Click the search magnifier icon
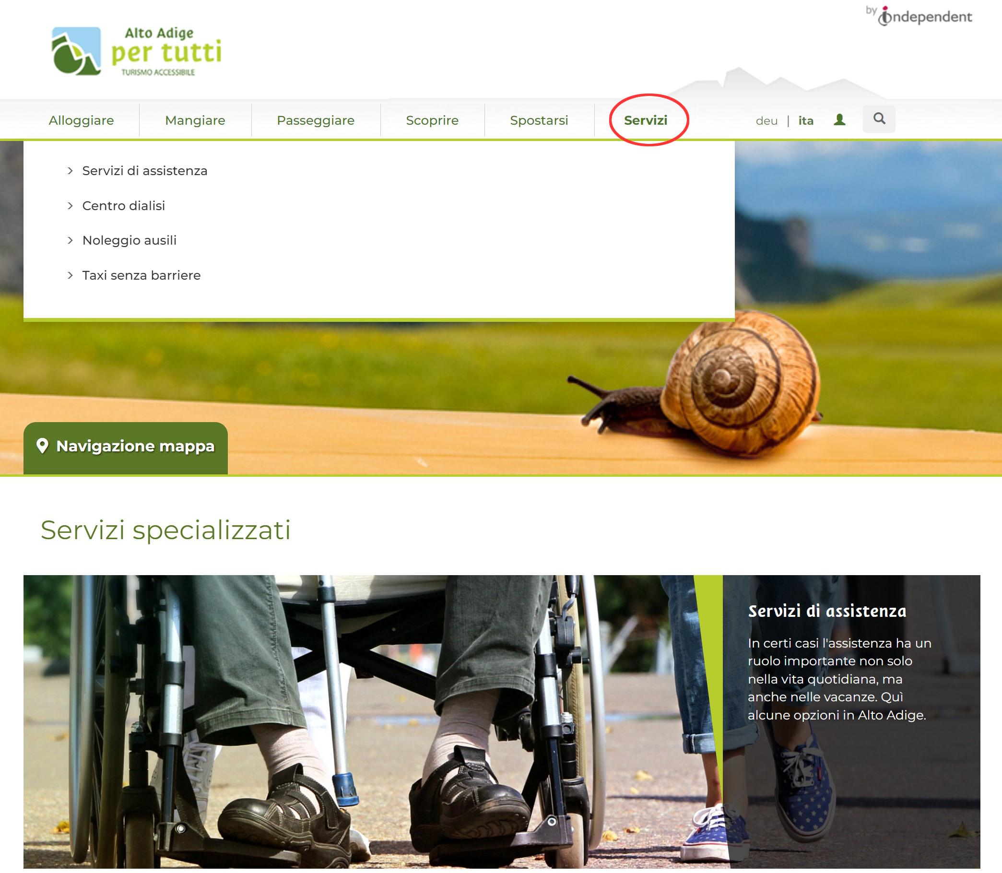The height and width of the screenshot is (873, 1002). (x=879, y=119)
